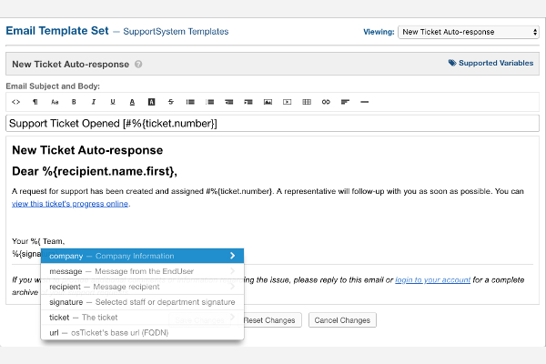Click help icon beside New Ticket Auto-response
Image resolution: width=546 pixels, height=364 pixels.
click(138, 65)
